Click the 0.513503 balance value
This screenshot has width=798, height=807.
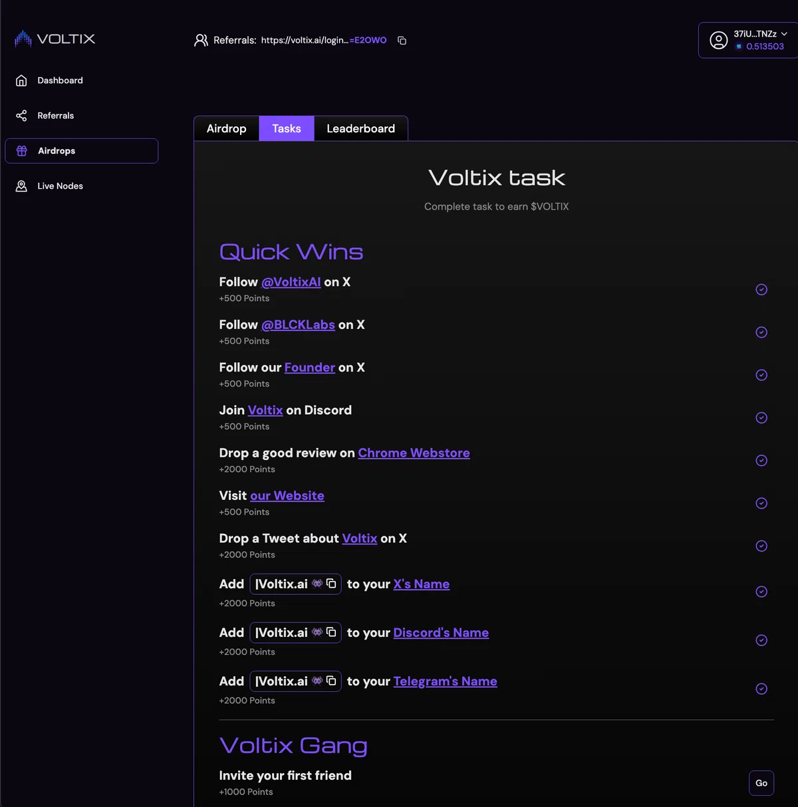point(765,47)
